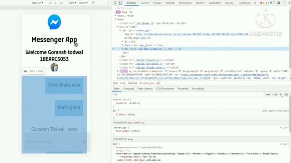Open the ./src/index.js script link
Viewport: 291px width, 163px height.
(x=144, y=23)
